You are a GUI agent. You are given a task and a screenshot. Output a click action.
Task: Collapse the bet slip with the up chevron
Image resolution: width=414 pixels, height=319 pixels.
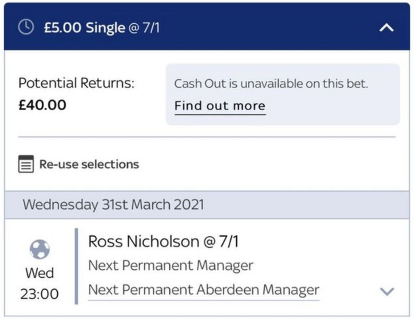(x=386, y=28)
